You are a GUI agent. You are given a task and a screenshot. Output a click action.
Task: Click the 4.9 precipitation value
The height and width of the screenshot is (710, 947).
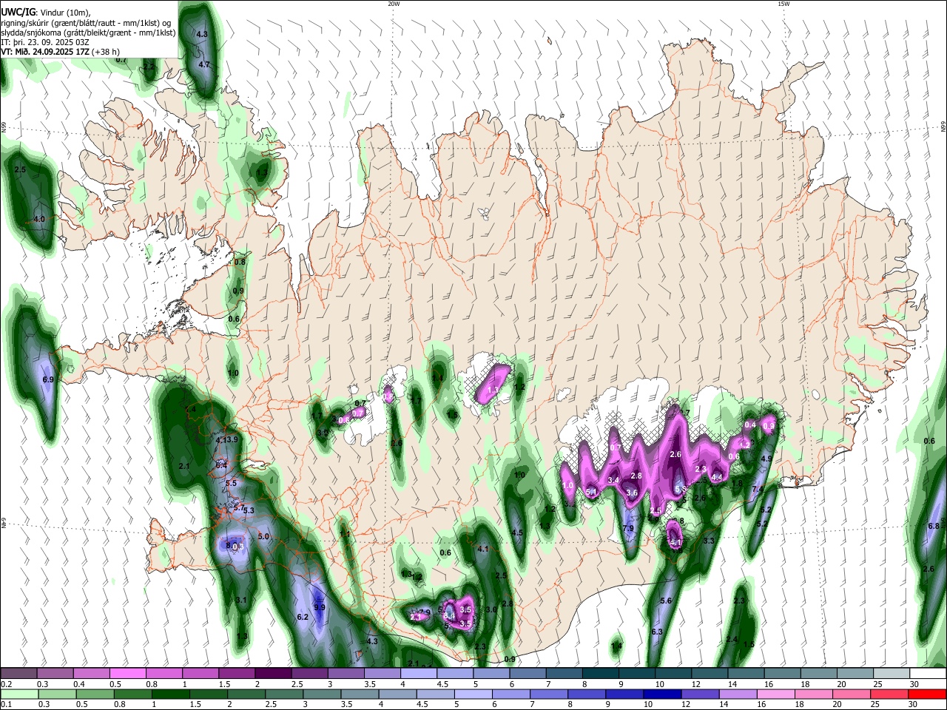pos(766,459)
